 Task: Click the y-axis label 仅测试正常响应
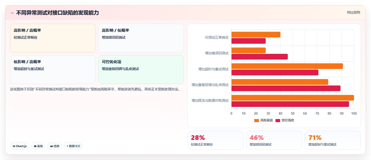[217, 37]
